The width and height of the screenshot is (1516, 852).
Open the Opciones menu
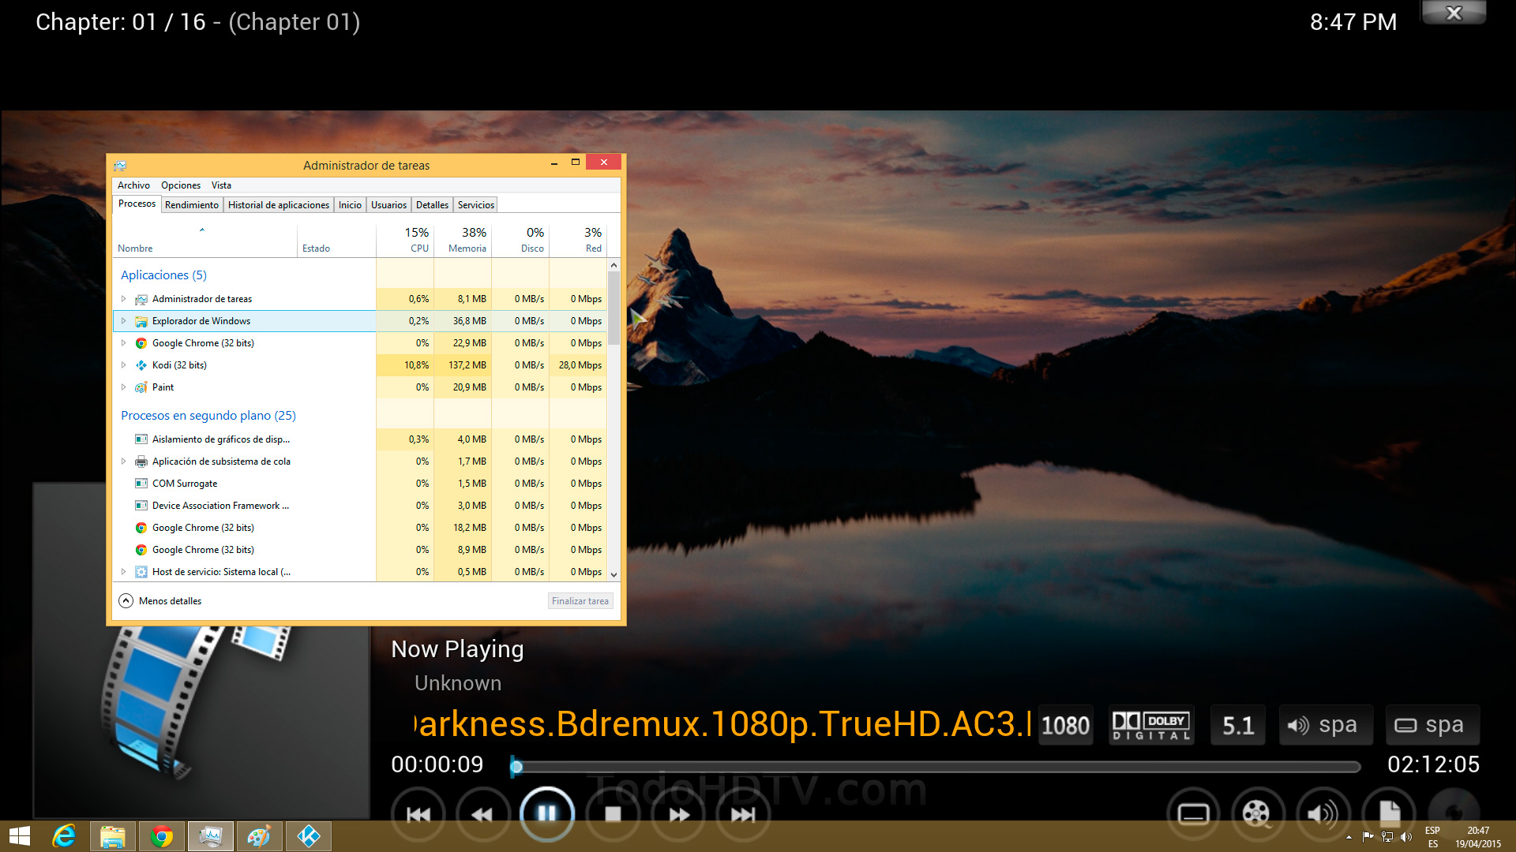point(181,185)
